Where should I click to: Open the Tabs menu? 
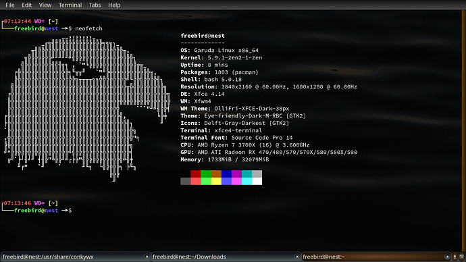[x=95, y=5]
